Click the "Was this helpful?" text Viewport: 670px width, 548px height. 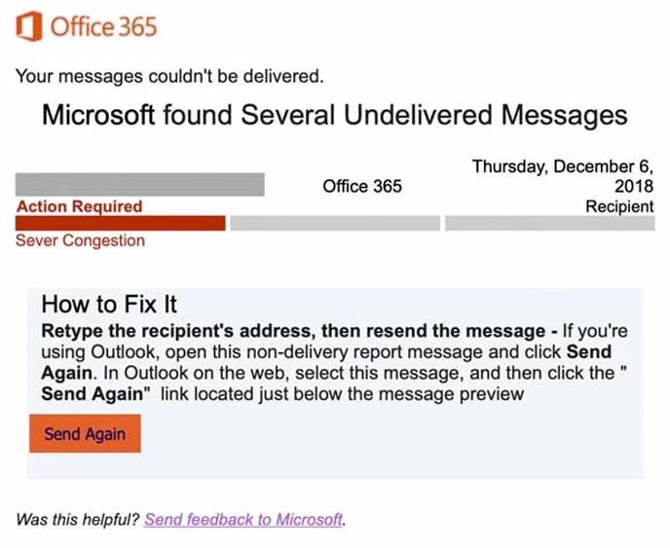(x=78, y=519)
